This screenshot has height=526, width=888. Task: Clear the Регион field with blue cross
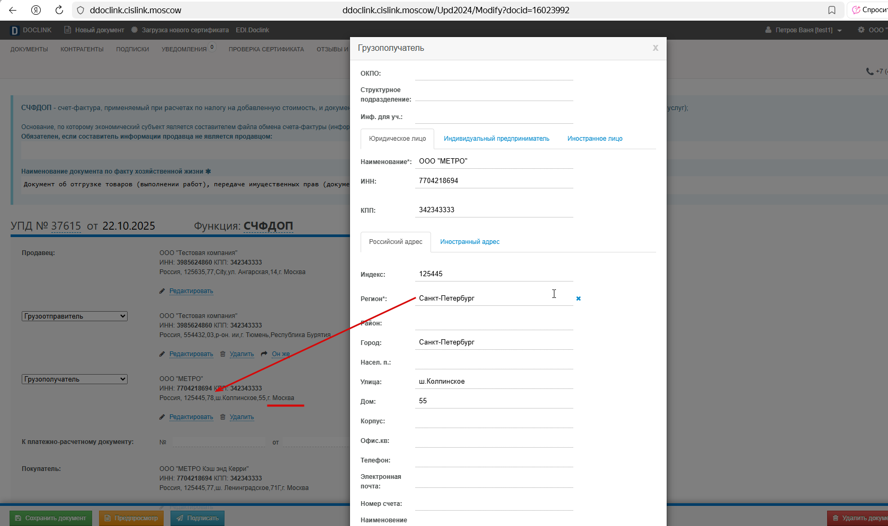click(x=578, y=298)
